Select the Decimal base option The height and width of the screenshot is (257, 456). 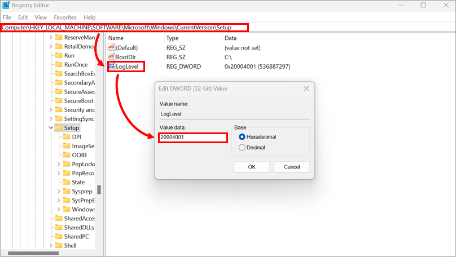[x=242, y=148]
